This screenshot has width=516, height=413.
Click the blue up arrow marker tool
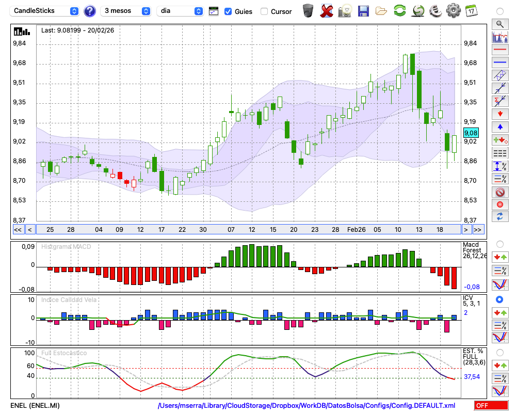pos(499,126)
